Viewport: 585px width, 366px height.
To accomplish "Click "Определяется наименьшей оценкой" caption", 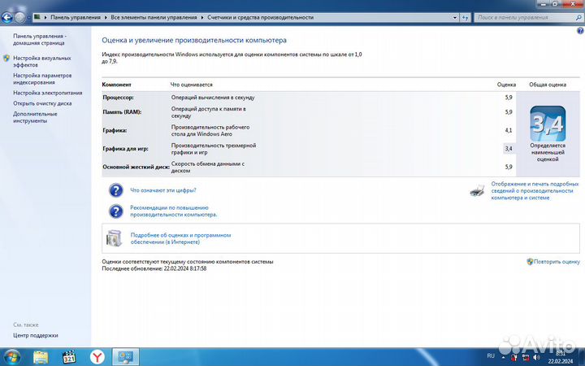I will click(x=548, y=152).
